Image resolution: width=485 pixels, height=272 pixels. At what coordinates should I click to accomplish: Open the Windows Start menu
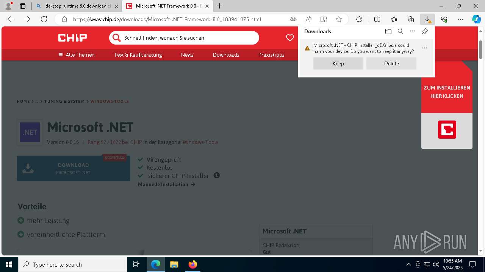tap(9, 264)
